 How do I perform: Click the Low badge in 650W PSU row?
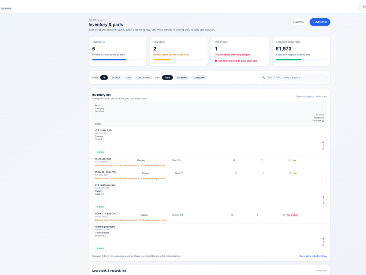click(294, 173)
